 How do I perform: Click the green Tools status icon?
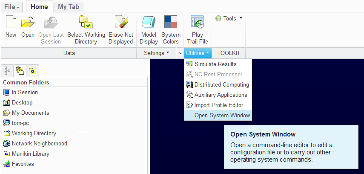pyautogui.click(x=218, y=18)
